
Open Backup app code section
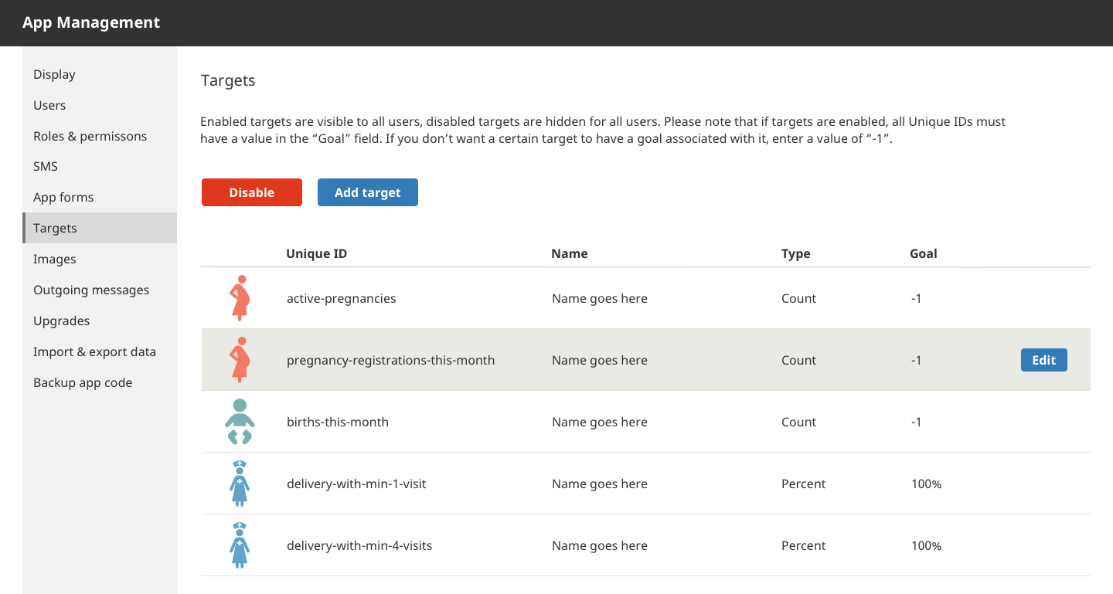(100, 382)
